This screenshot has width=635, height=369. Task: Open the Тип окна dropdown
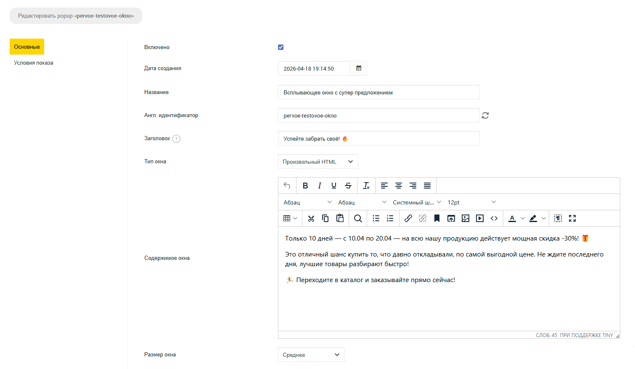[x=318, y=162]
